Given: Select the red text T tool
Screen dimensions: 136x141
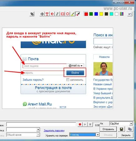Looking at the screenshot, I should (x=47, y=14).
